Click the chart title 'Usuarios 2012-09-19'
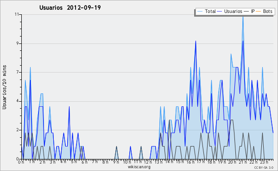Screen dimensions: 278x171 [x=70, y=7]
